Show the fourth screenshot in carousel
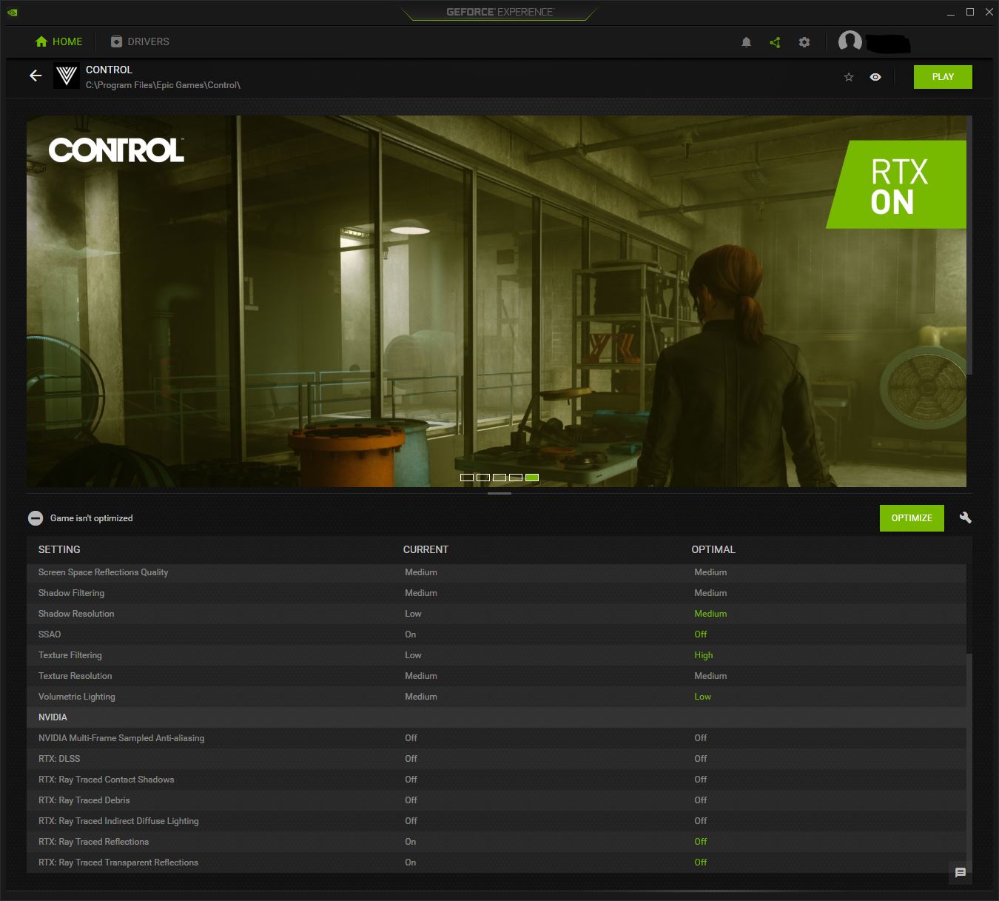 [516, 478]
